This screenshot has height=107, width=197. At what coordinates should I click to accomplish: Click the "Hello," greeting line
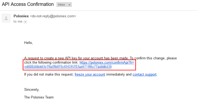28,42
